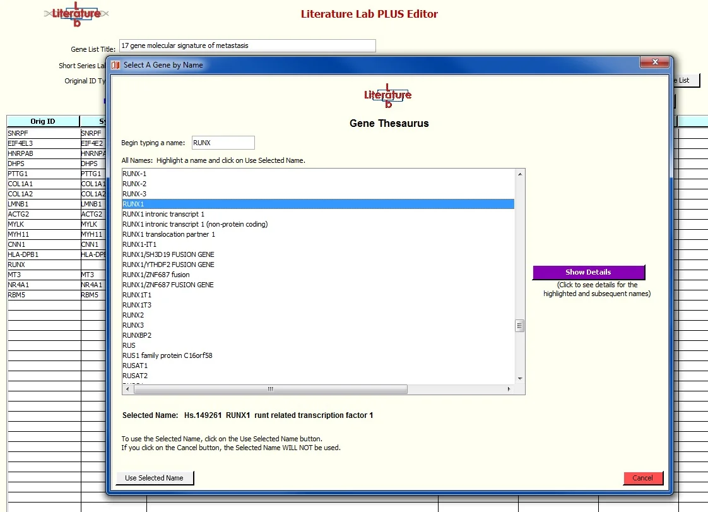Select RUNX1 intronic transcript 1 (non-protein coding)
The width and height of the screenshot is (708, 512).
tap(318, 224)
